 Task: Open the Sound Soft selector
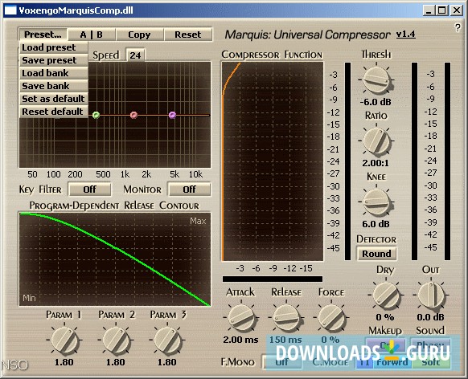(x=431, y=362)
